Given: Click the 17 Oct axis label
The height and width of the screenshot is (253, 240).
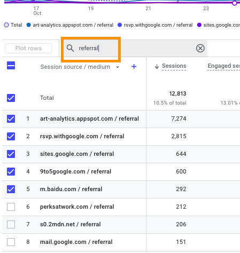Looking at the screenshot, I should [37, 11].
